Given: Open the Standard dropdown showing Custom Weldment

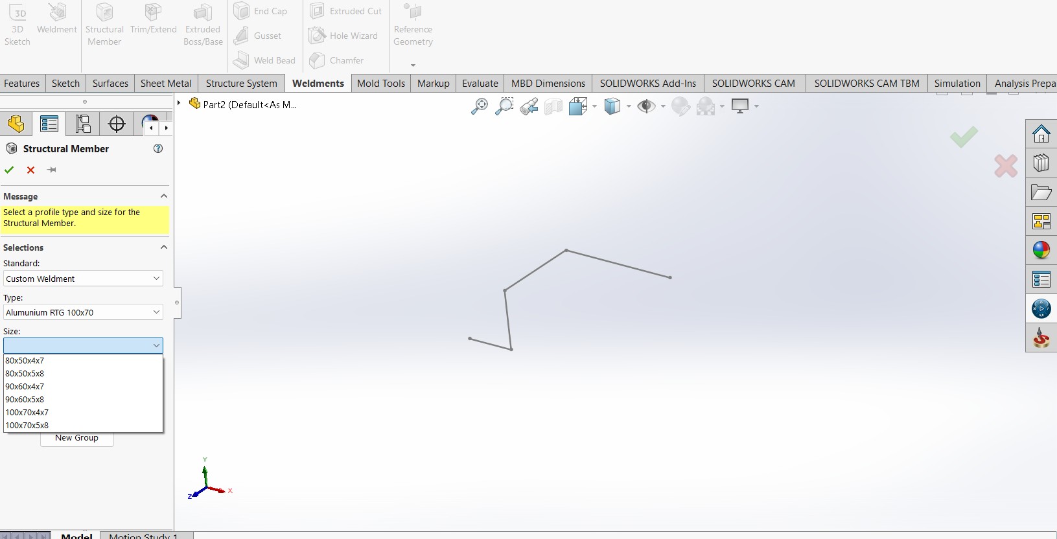Looking at the screenshot, I should [x=83, y=279].
